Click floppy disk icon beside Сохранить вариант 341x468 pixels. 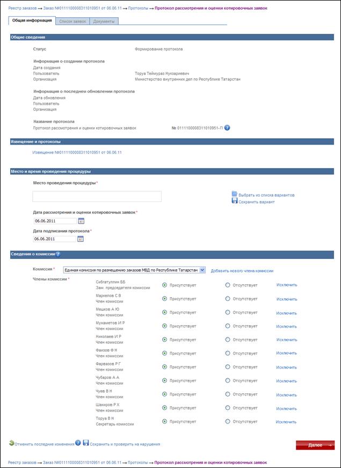click(235, 201)
